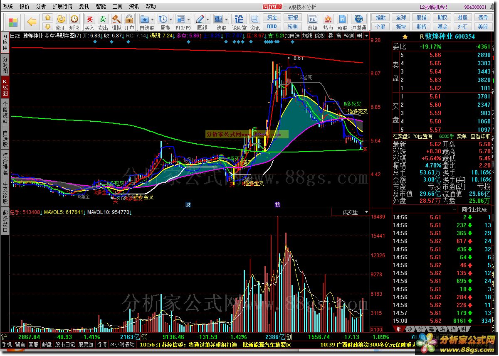Click the yellow up arrow button
The width and height of the screenshot is (499, 356).
tap(48, 17)
